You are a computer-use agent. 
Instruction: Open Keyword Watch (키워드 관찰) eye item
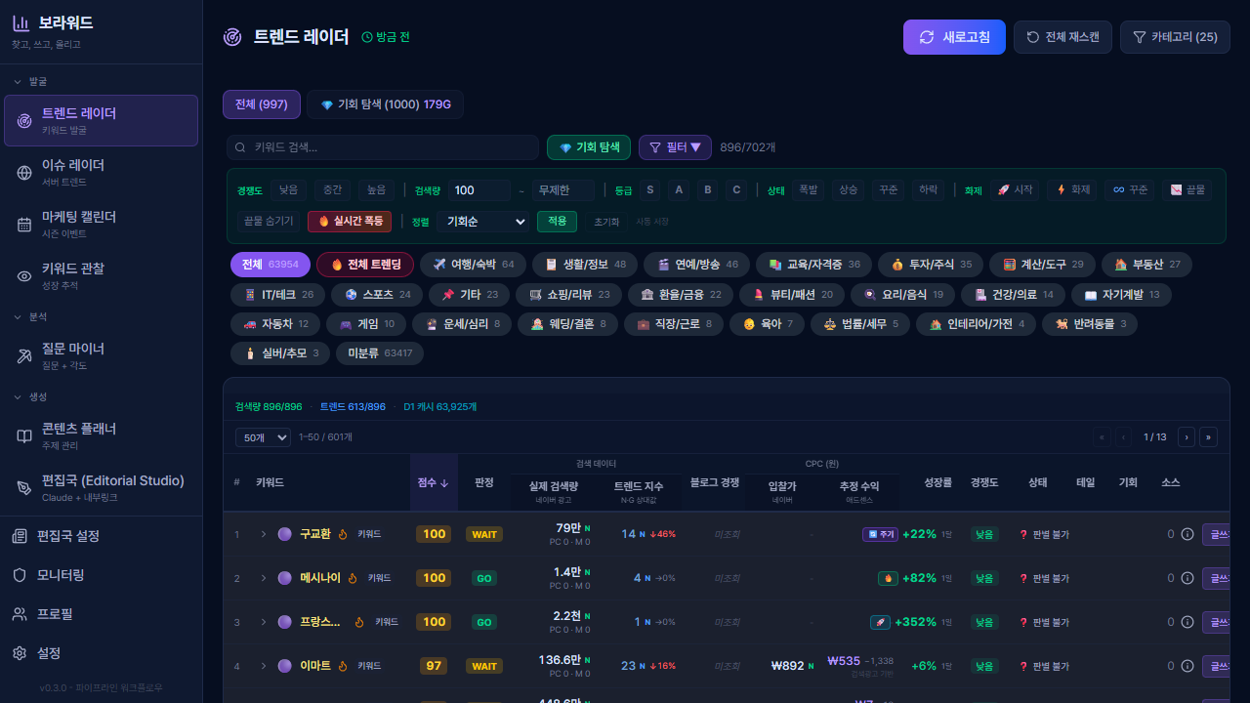(x=101, y=275)
